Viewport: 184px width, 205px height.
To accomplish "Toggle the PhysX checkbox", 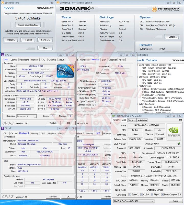I will (152, 195).
